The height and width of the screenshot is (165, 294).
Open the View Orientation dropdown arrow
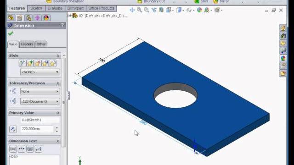tap(173, 10)
